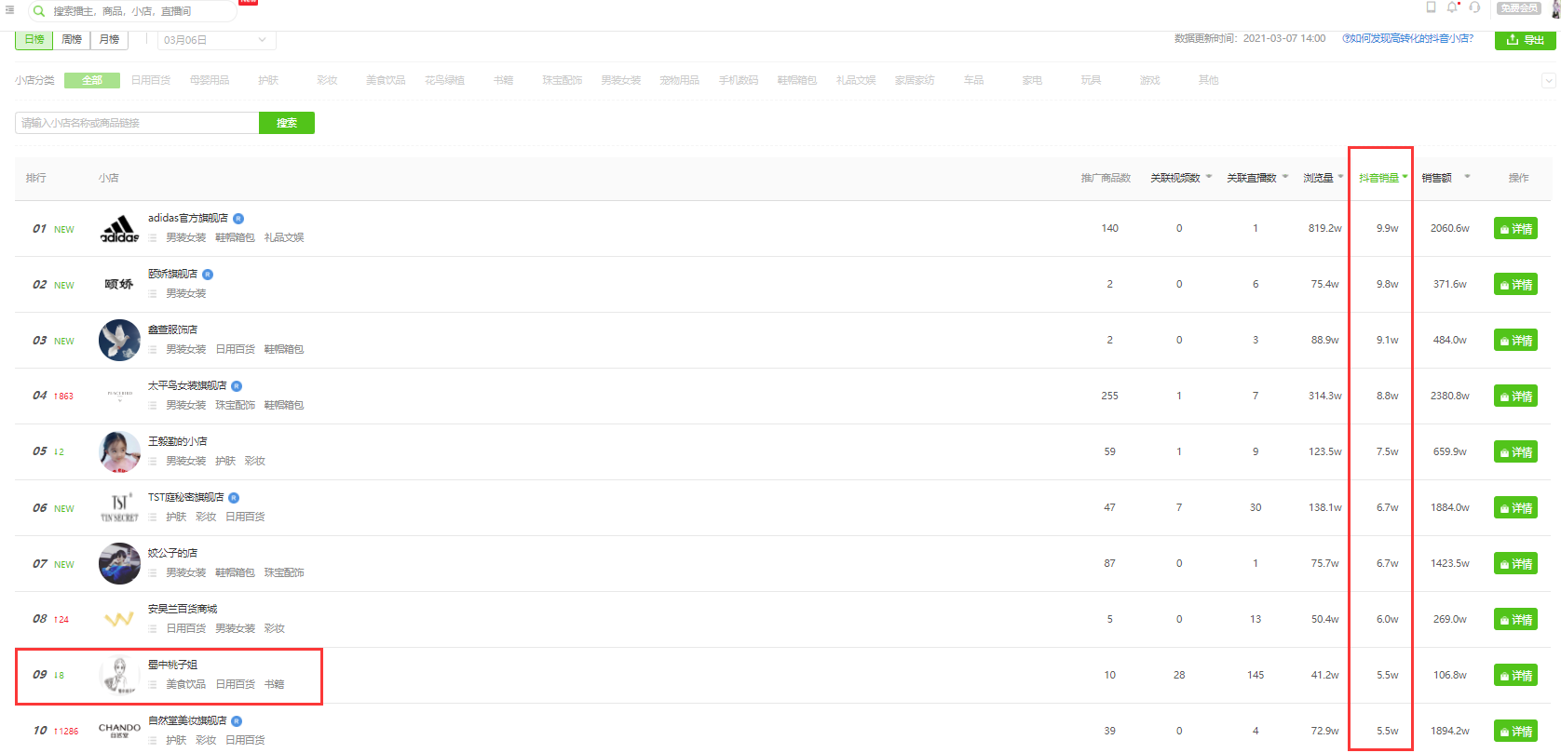
Task: Click the green 搜索 search button
Action: [x=287, y=123]
